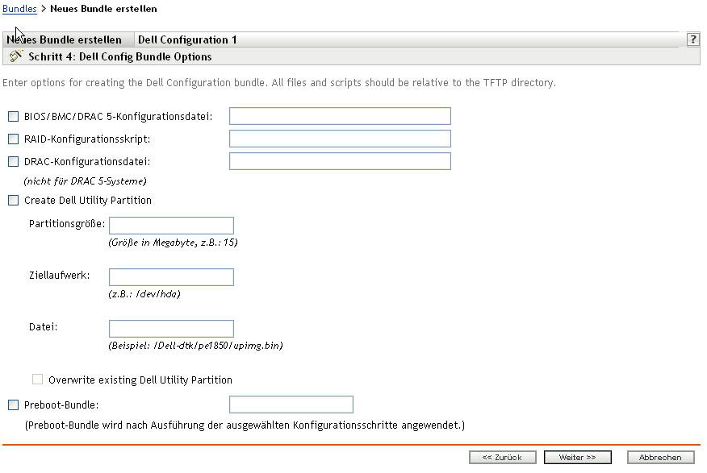Click the RAID-Konfigurationsskript text field

(340, 139)
